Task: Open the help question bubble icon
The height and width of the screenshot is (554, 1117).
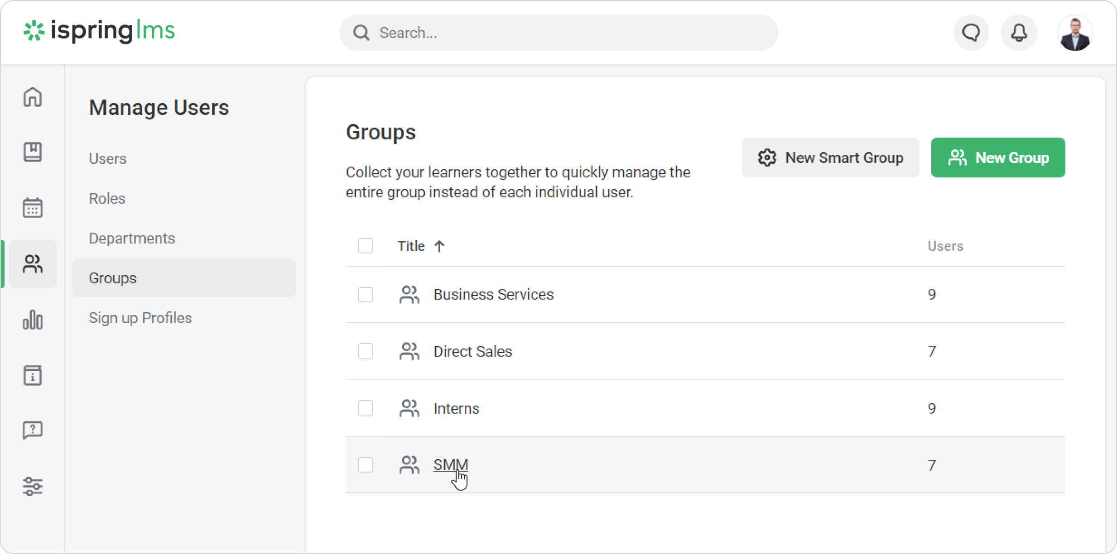Action: tap(33, 430)
